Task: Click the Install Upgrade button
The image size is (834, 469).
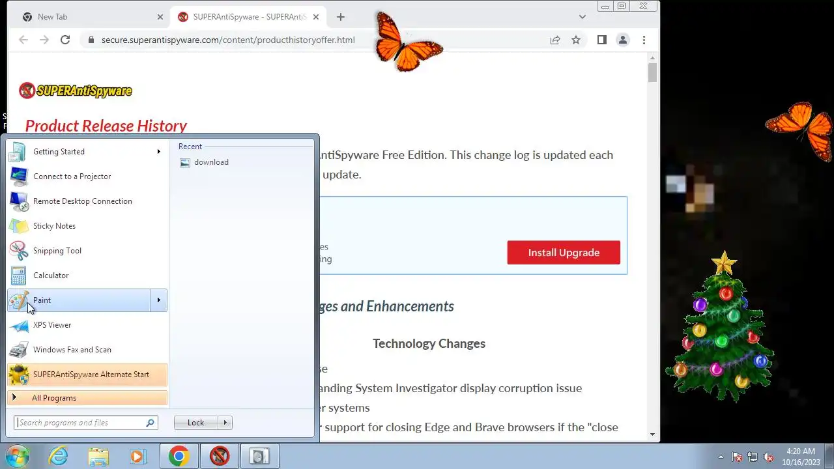Action: [x=564, y=253]
